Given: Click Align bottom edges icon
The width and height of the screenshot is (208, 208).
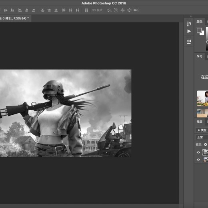Looking at the screenshot, I should click(x=12, y=10).
